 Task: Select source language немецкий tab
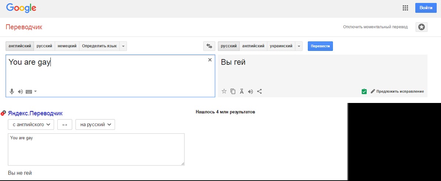tap(67, 46)
